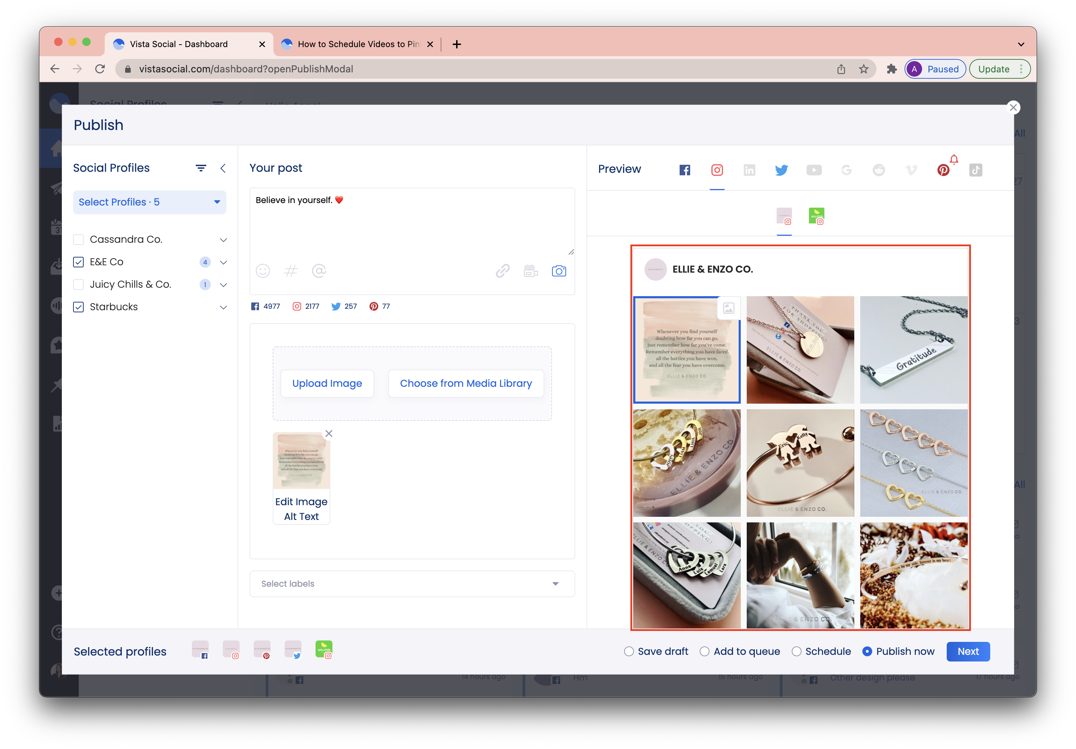Open Alt Text link
The width and height of the screenshot is (1076, 749).
(302, 517)
